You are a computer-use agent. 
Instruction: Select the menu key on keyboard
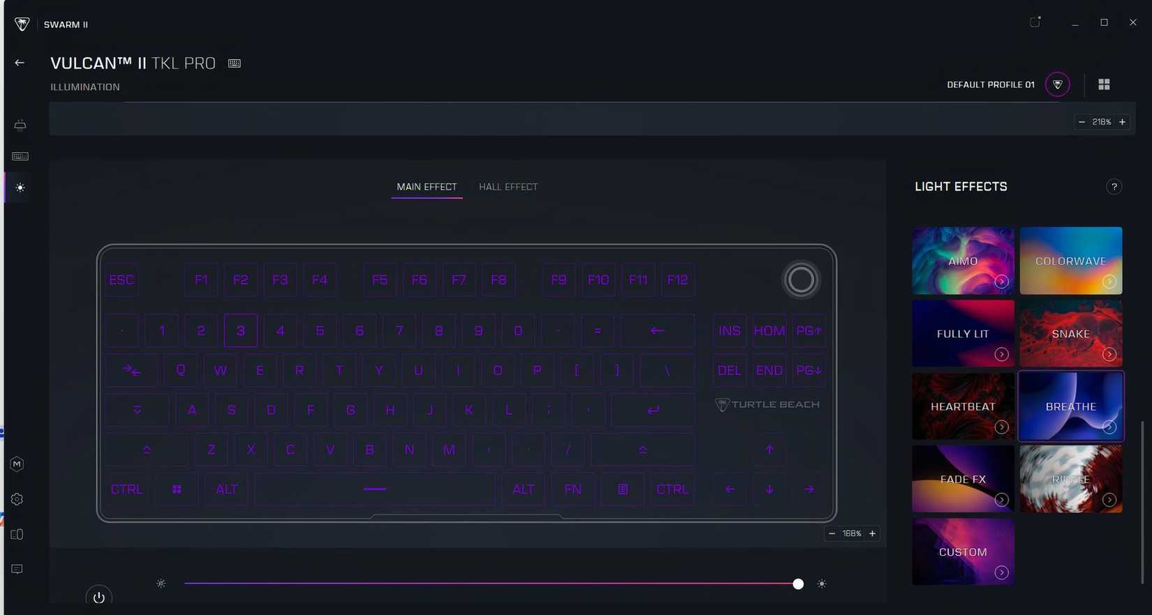623,489
